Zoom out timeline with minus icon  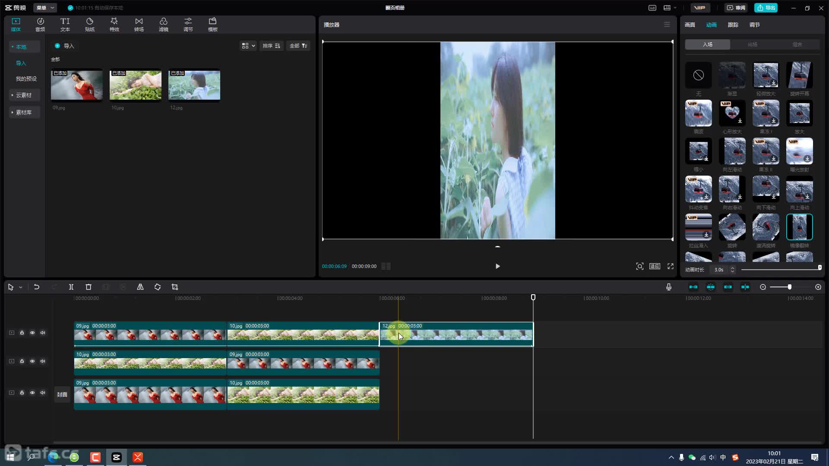point(763,287)
